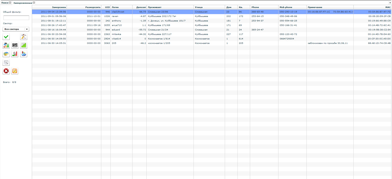392x179 pixels.
Task: Click the orange refresh icon
Action: tap(15, 71)
